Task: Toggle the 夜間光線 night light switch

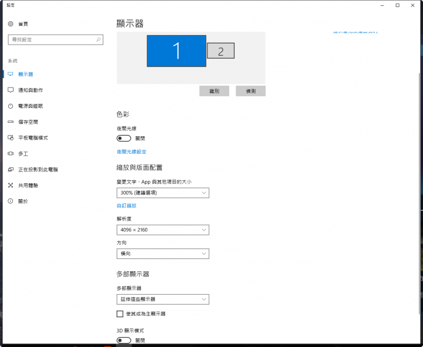Action: (124, 139)
